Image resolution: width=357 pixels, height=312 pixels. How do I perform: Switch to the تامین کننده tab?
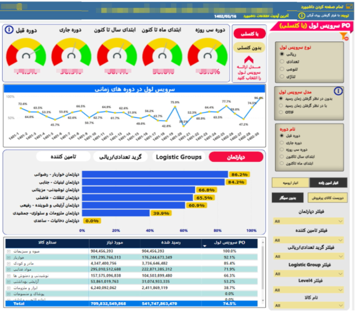[x=63, y=157]
